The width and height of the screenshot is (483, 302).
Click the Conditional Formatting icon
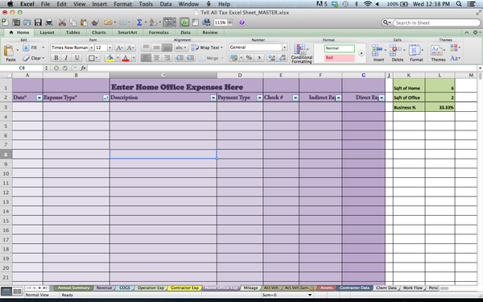pyautogui.click(x=299, y=49)
